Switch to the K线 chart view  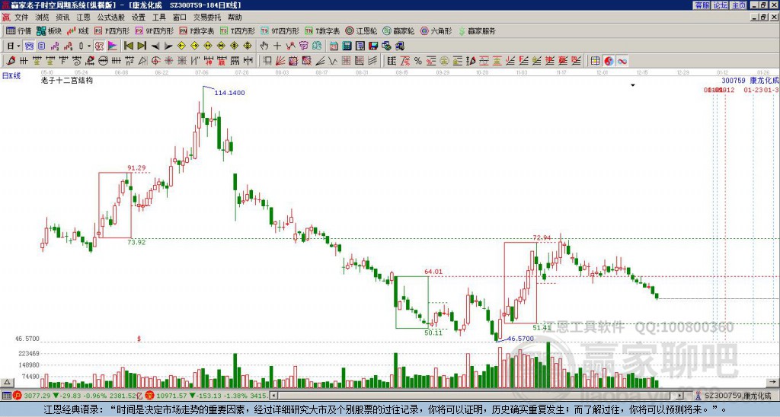(x=77, y=30)
